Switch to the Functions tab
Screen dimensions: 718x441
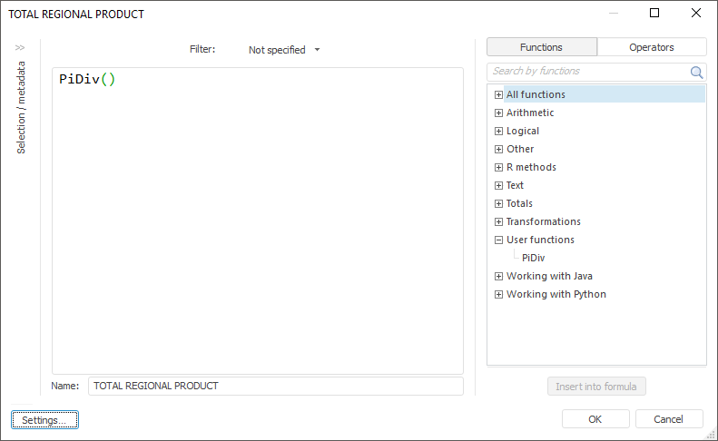(541, 47)
